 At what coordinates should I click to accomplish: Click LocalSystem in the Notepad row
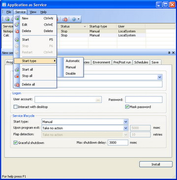point(127,31)
